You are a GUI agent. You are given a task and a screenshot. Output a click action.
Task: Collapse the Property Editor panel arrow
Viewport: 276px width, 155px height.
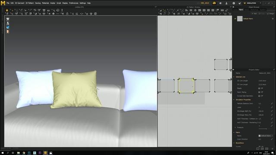(233, 70)
